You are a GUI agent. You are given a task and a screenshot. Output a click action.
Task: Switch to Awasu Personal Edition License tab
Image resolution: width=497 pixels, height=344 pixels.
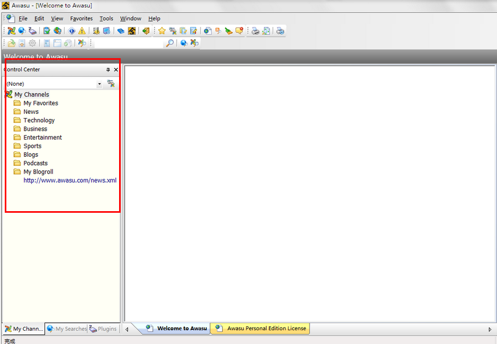(x=266, y=328)
